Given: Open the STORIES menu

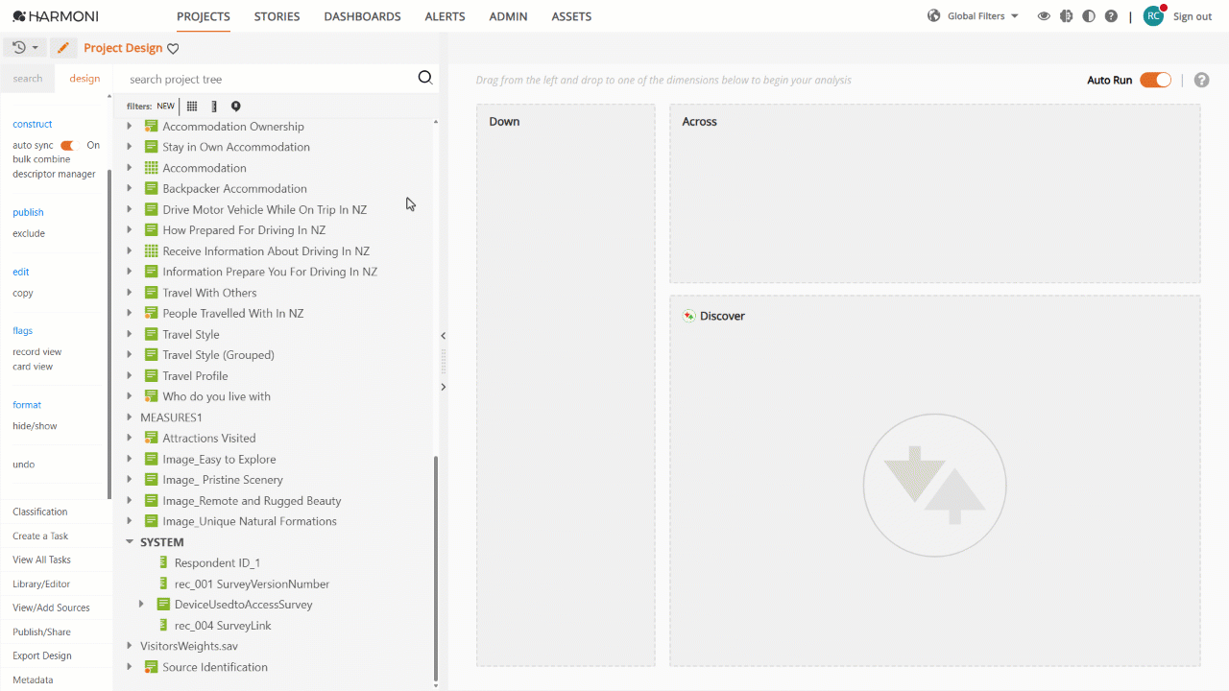Looking at the screenshot, I should coord(277,16).
